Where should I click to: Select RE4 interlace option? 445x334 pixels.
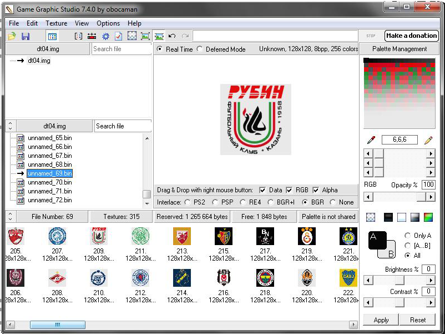pos(242,202)
